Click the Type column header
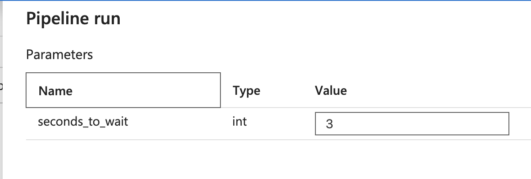The height and width of the screenshot is (179, 531). point(247,91)
